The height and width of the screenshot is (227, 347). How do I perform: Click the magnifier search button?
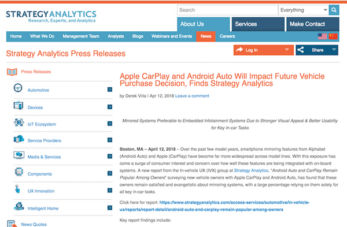[334, 10]
